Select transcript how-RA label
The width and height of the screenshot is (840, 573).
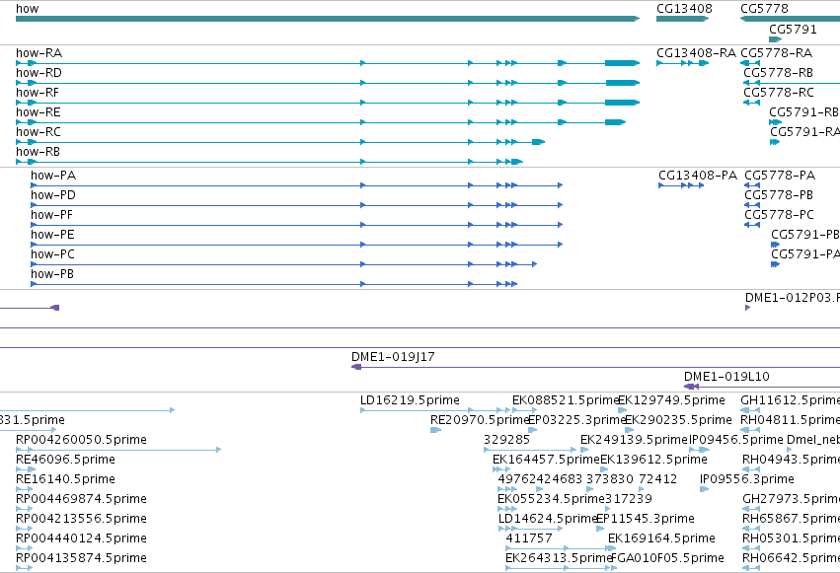[39, 53]
